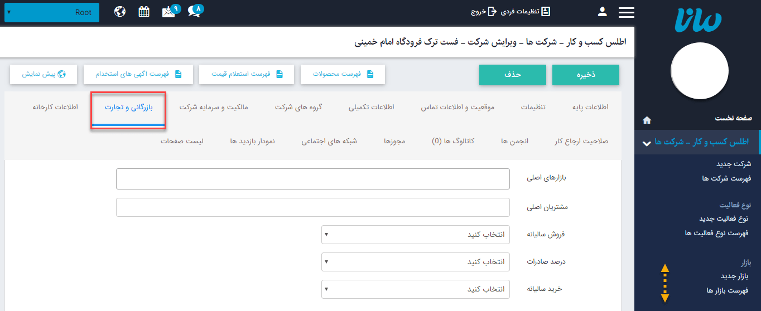The height and width of the screenshot is (311, 761).
Task: Click the بازارهای اصلی input field
Action: click(313, 179)
